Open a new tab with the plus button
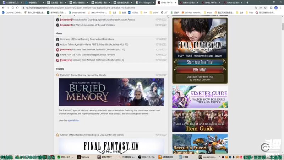 (x=247, y=2)
